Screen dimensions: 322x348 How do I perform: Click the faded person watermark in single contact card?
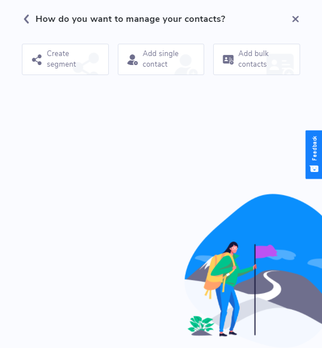(x=186, y=64)
